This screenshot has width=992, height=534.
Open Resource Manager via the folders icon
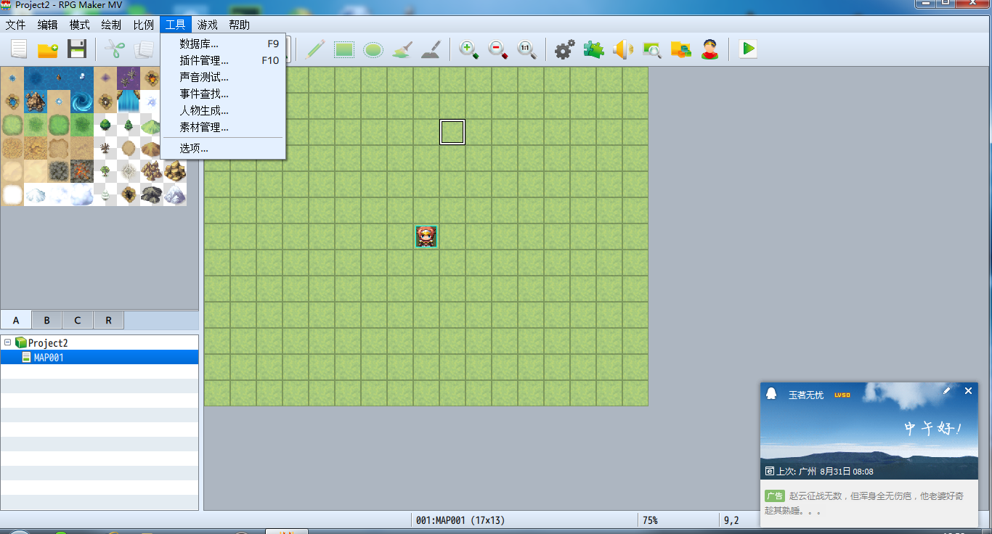click(x=681, y=49)
